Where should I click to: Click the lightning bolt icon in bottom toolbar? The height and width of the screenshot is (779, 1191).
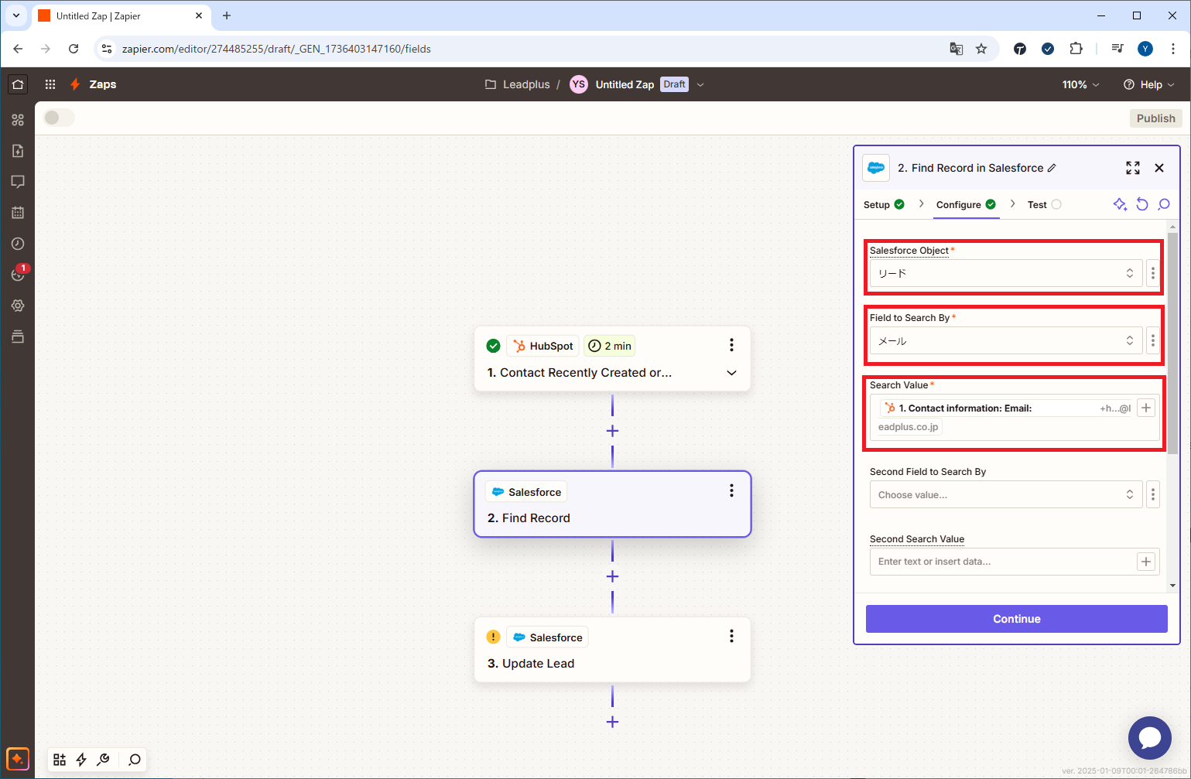(x=81, y=760)
